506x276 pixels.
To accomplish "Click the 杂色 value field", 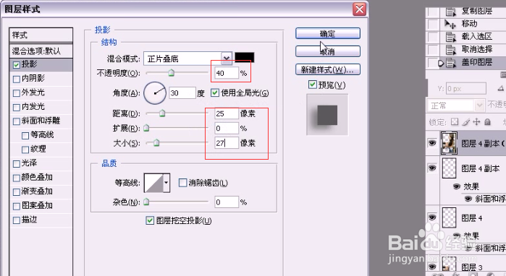I will [227, 202].
